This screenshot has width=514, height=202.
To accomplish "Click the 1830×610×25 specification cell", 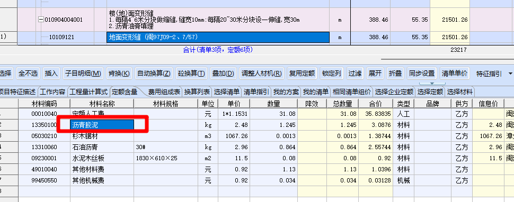I will pyautogui.click(x=166, y=158).
